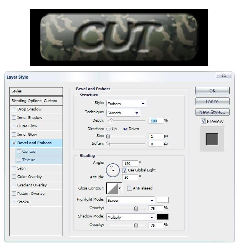Select the Stroke list entry label
Image resolution: width=240 pixels, height=247 pixels.
(23, 202)
